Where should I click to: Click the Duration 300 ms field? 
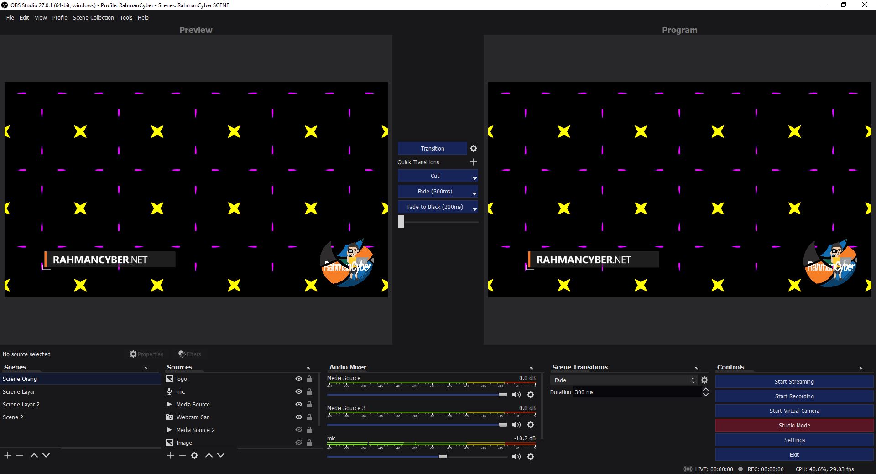[x=637, y=392]
